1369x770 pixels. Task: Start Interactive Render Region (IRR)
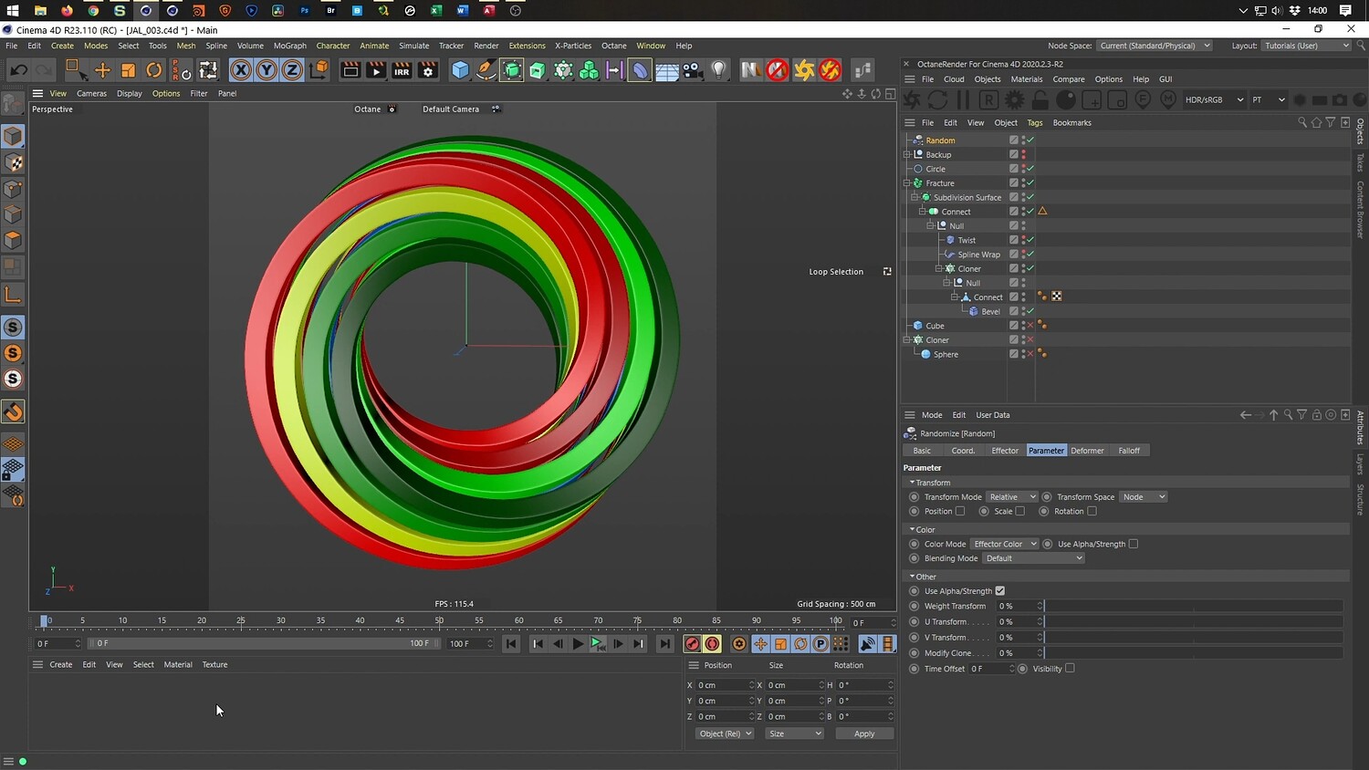(x=402, y=70)
